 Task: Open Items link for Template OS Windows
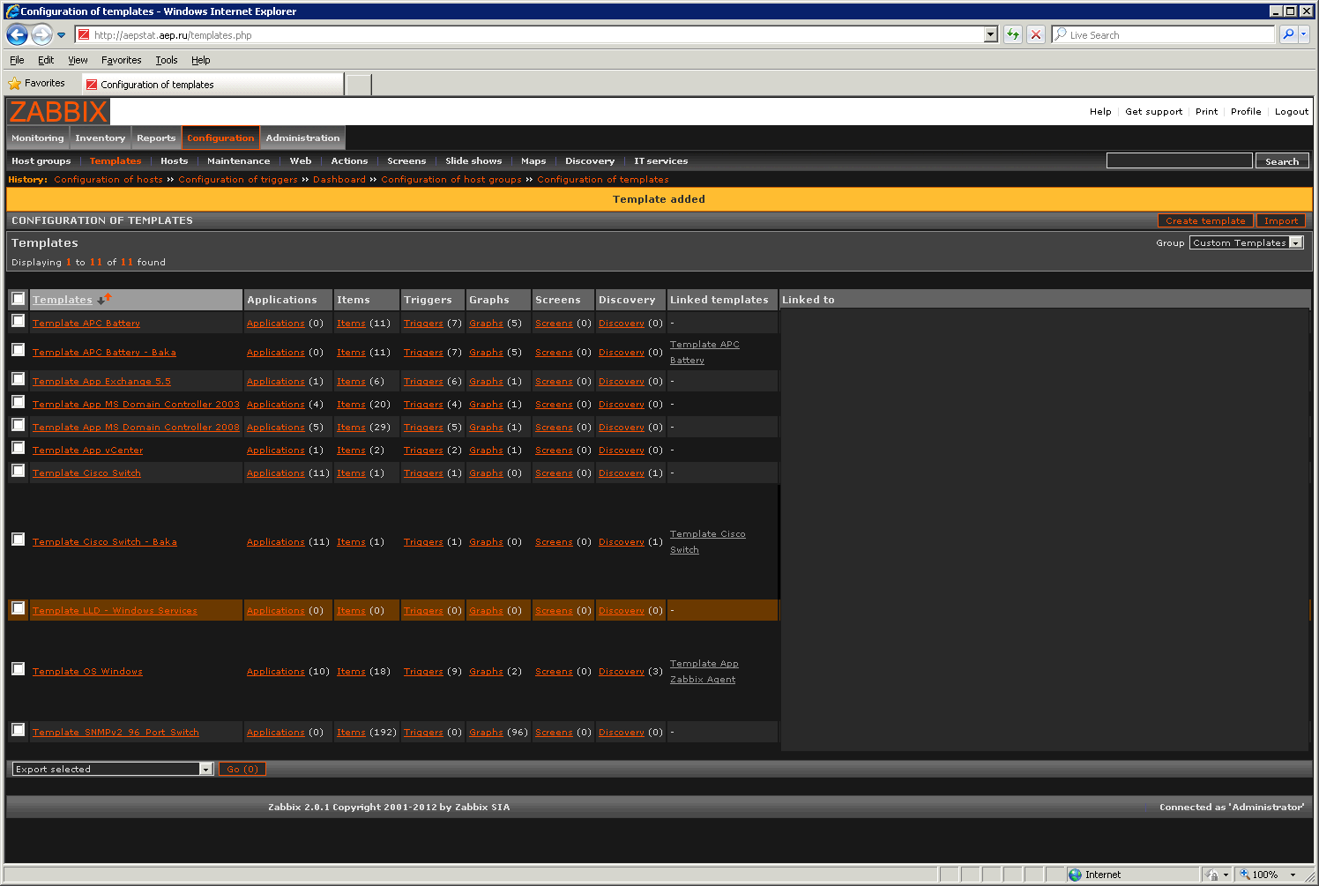pos(351,672)
